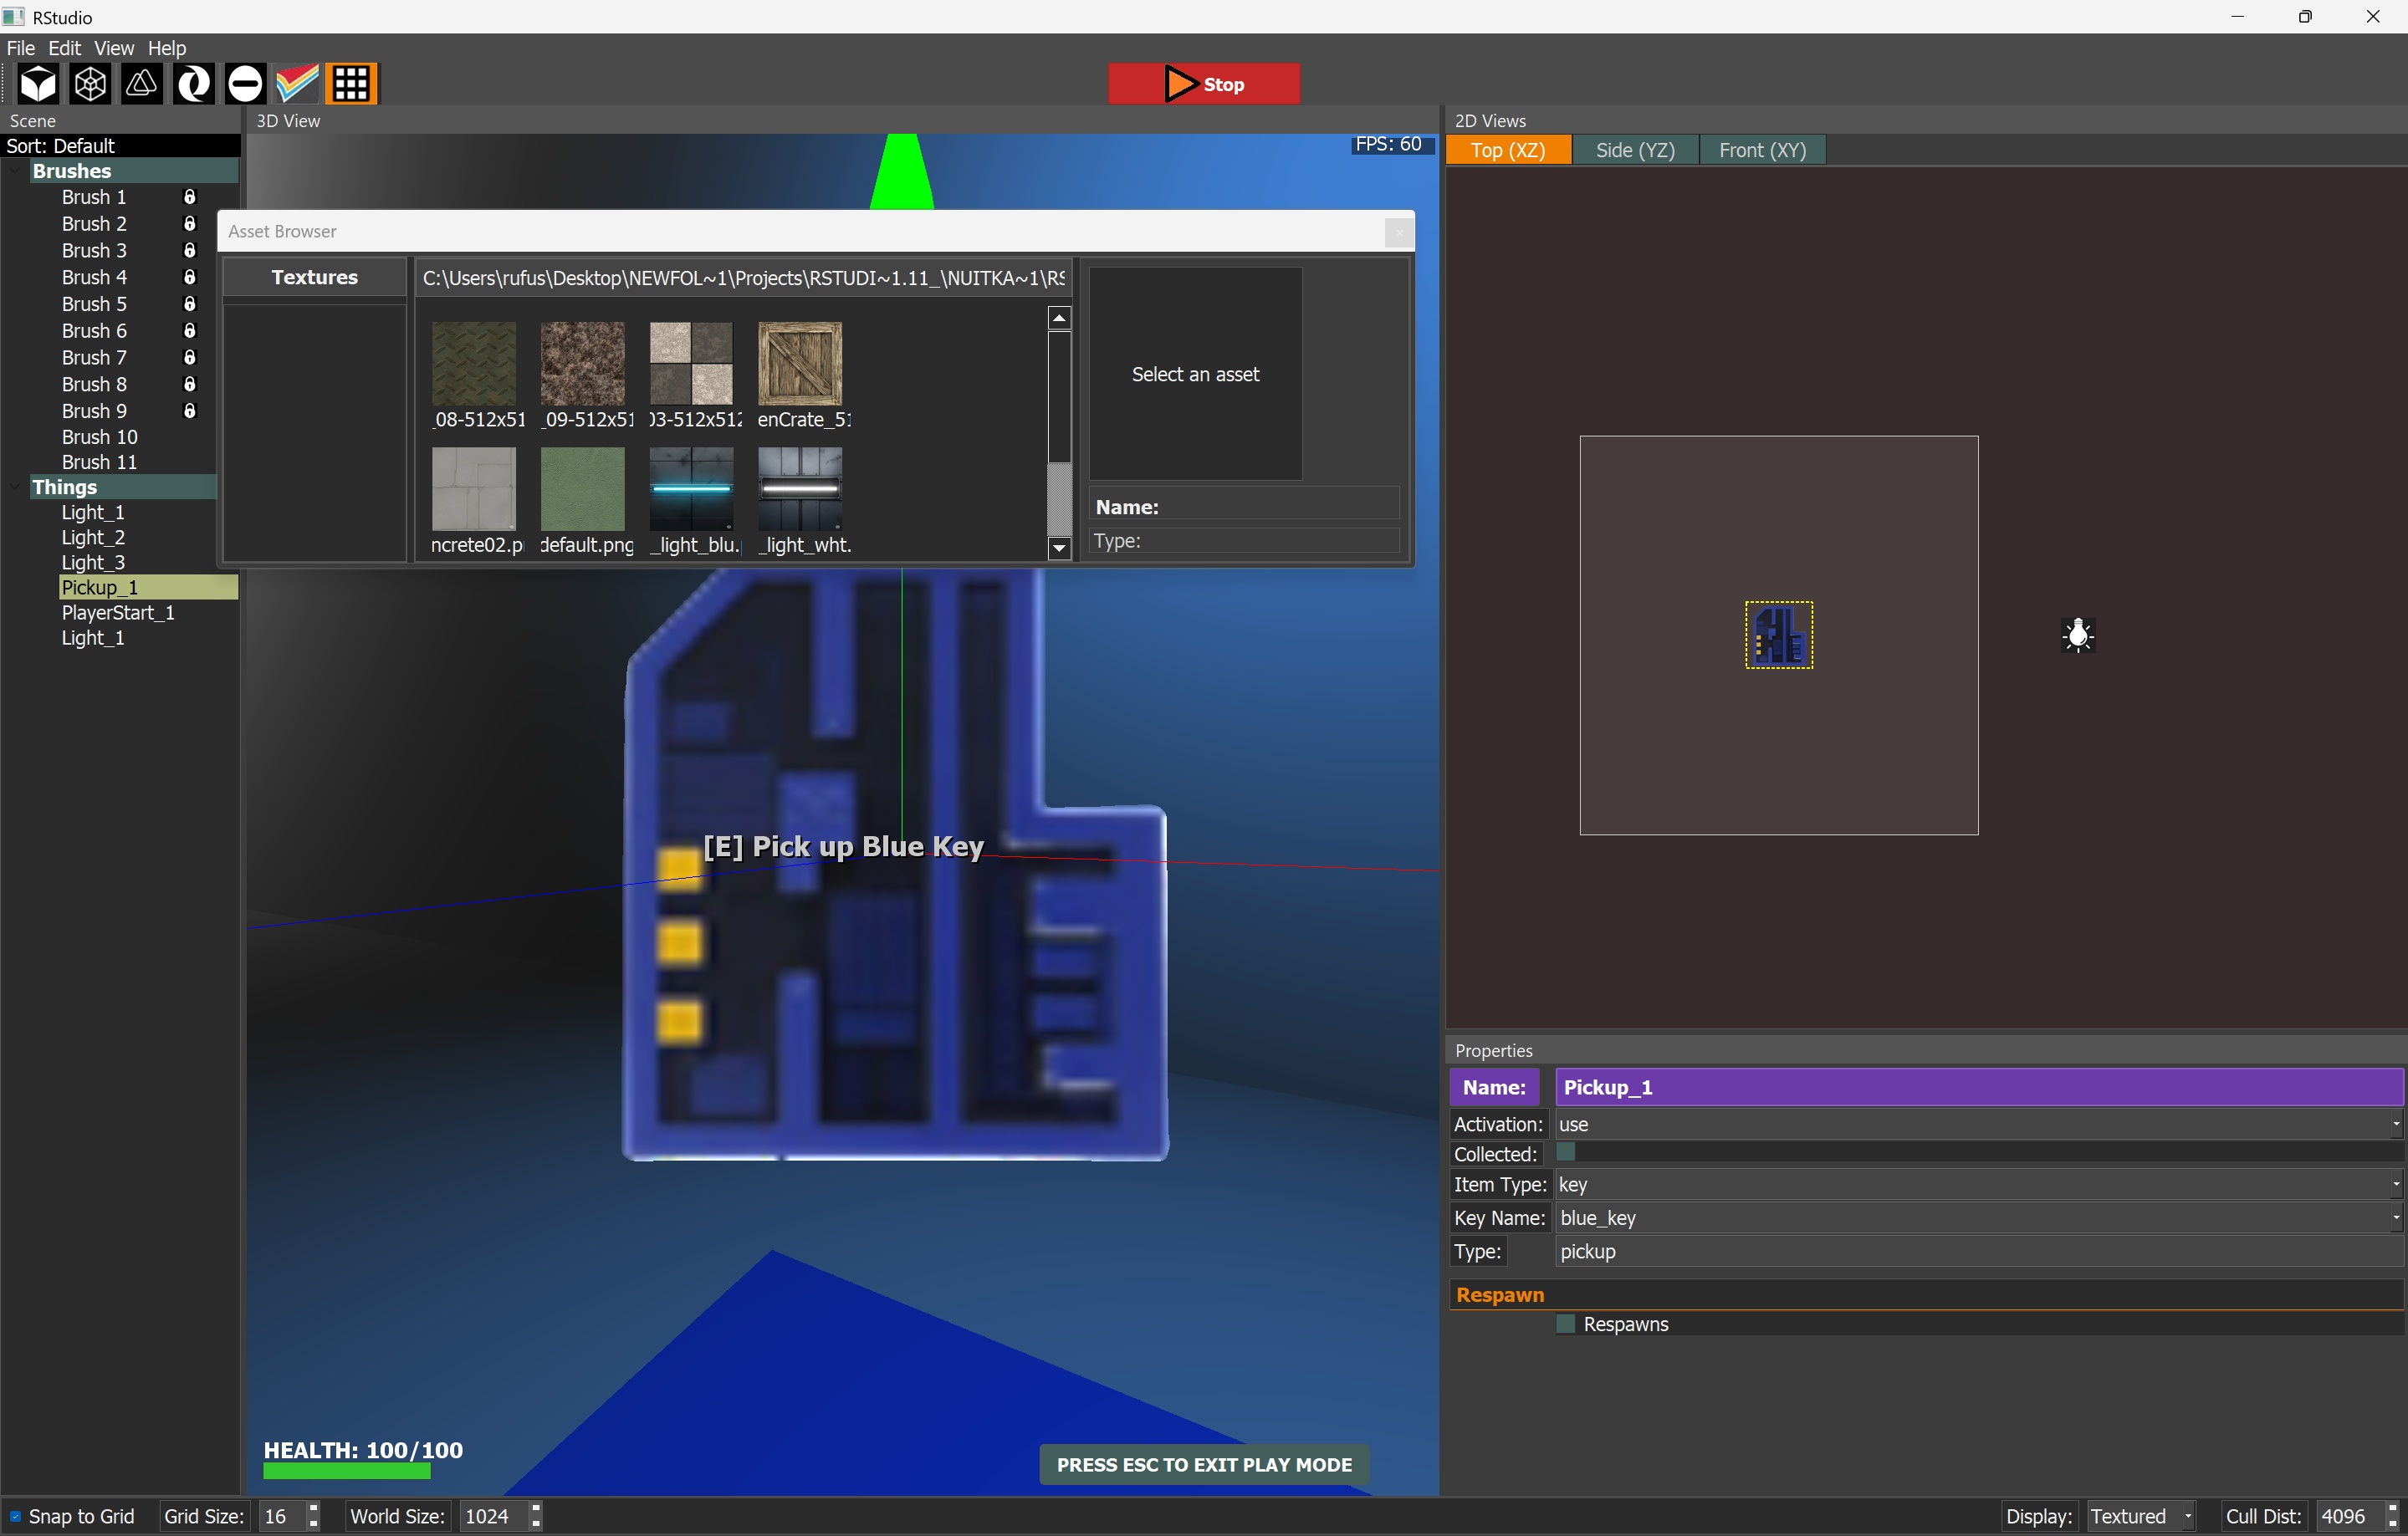This screenshot has width=2408, height=1536.
Task: Switch to the Side (YZ) tab
Action: coord(1634,150)
